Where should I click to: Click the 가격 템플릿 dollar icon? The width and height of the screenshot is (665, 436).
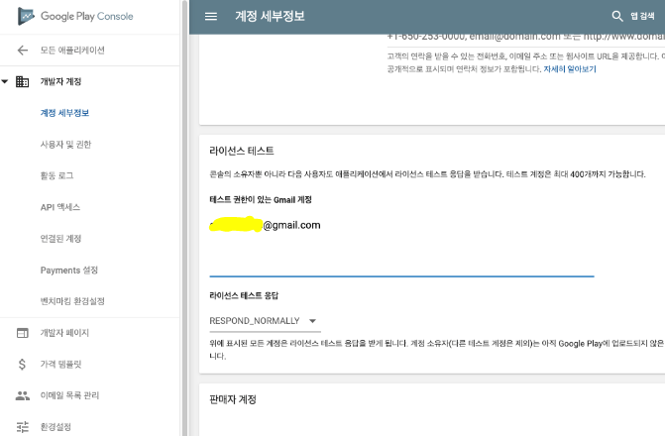tap(22, 364)
